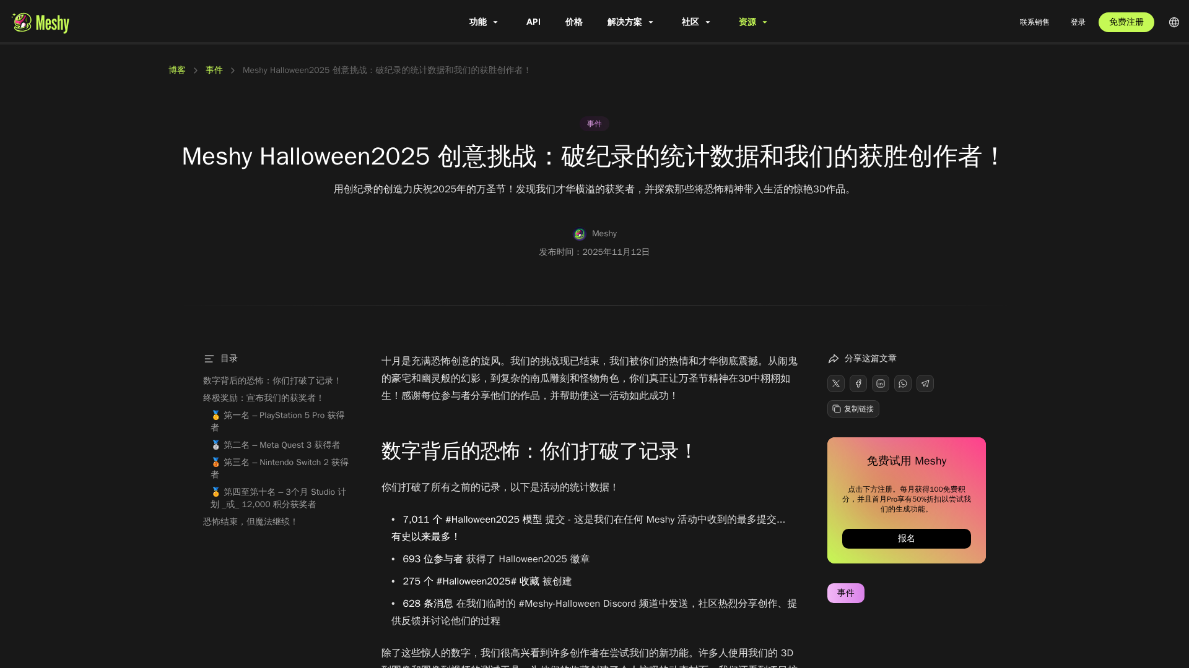Click the 免费注册 sign-up button
The image size is (1189, 668).
point(1126,22)
